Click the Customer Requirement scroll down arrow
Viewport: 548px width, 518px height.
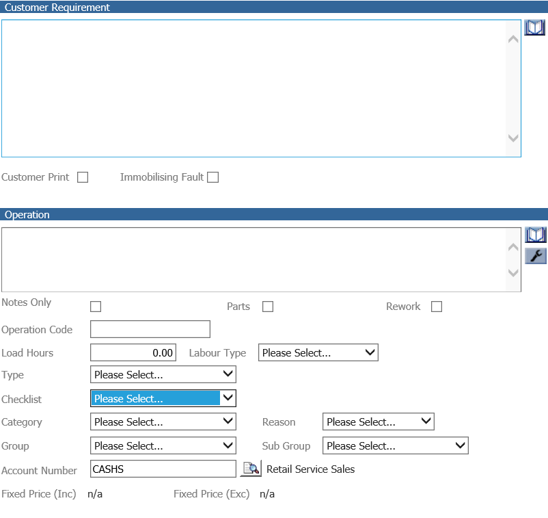pos(513,138)
